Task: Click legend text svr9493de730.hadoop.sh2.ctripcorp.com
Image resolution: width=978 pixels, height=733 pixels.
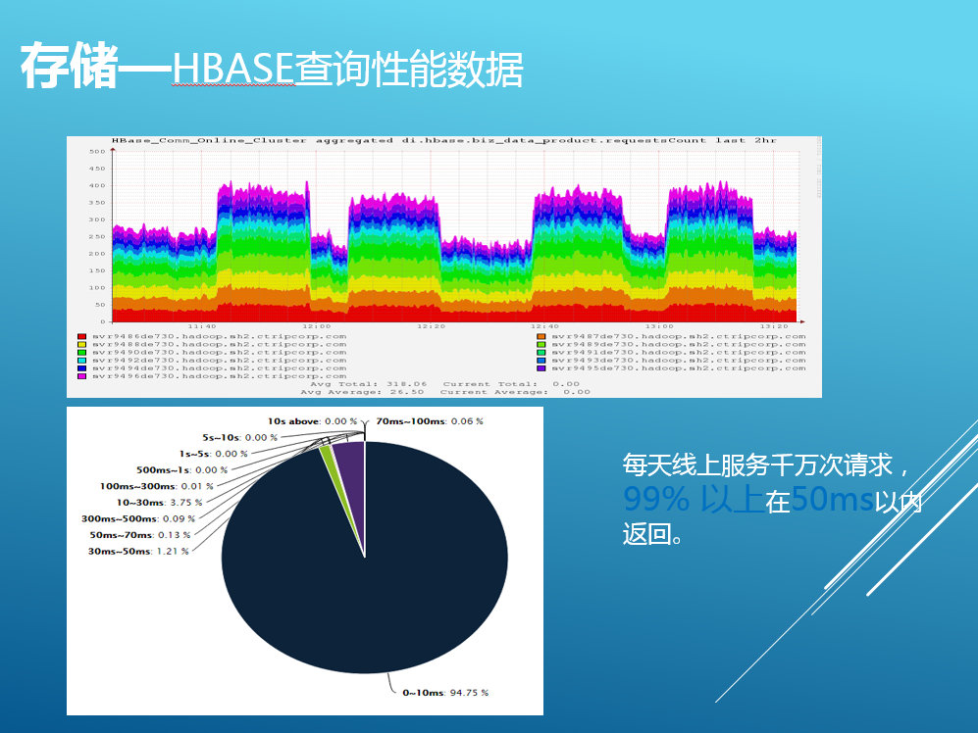Action: click(x=679, y=361)
